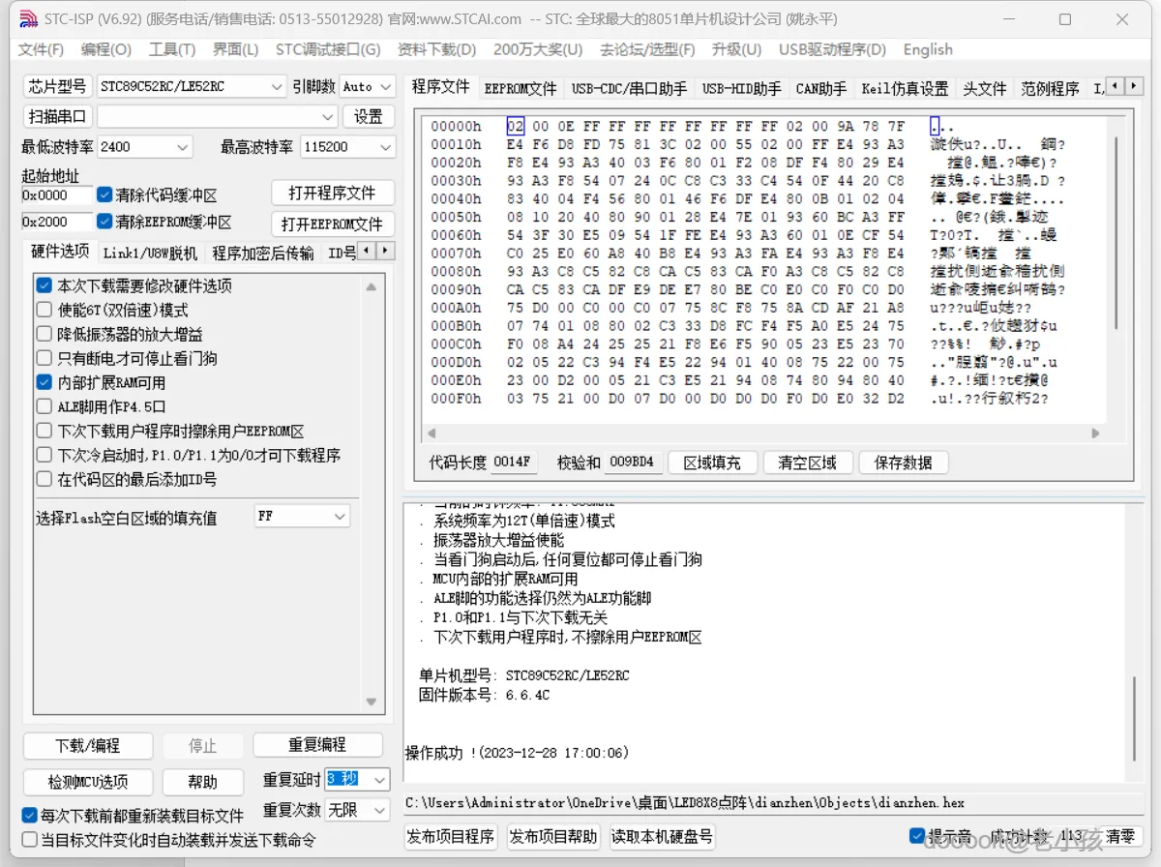Image resolution: width=1161 pixels, height=867 pixels.
Task: Switch interface language via English menu item
Action: tap(926, 49)
